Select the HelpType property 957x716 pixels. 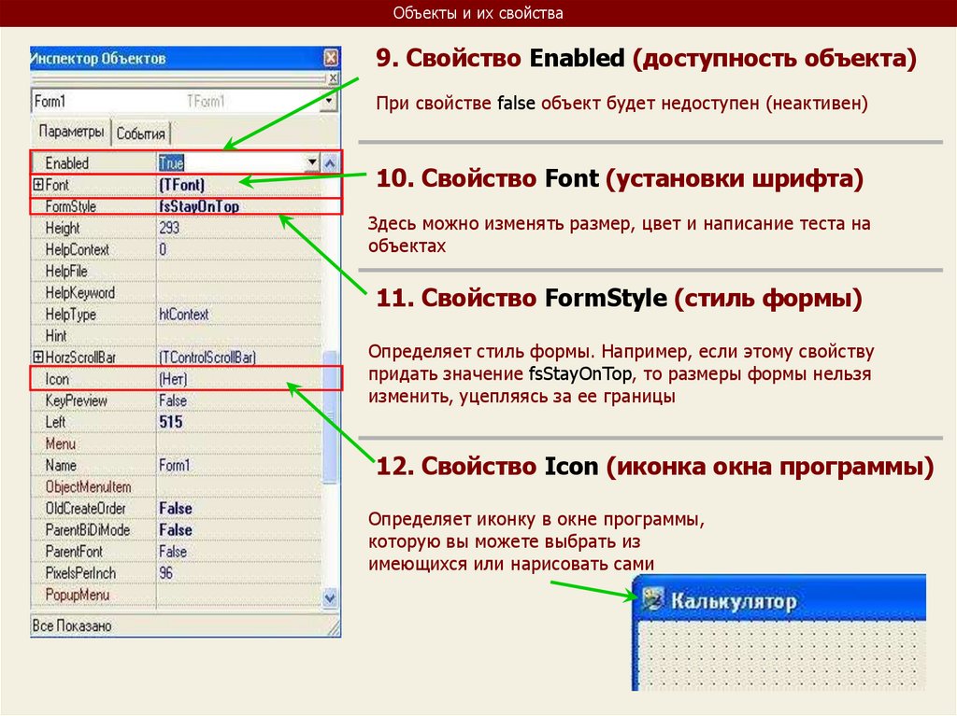(x=71, y=314)
